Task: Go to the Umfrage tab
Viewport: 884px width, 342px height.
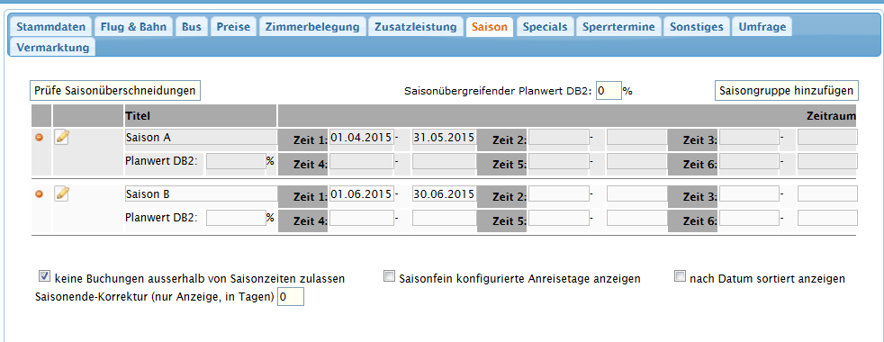Action: [x=762, y=26]
